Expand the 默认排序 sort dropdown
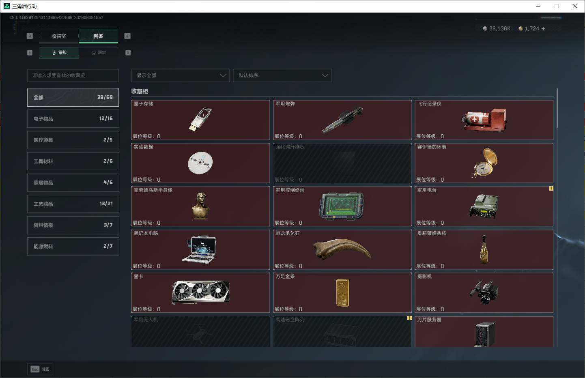The image size is (585, 378). pos(282,75)
